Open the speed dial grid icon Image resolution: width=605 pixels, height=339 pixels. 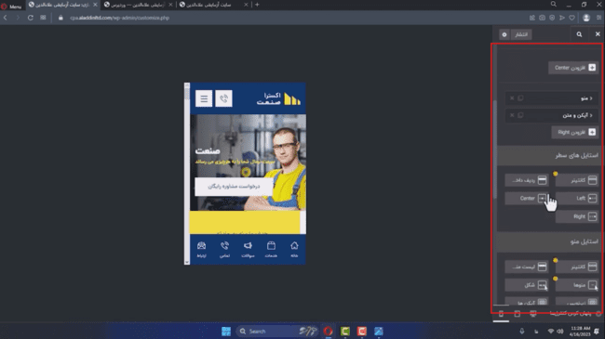coord(43,18)
